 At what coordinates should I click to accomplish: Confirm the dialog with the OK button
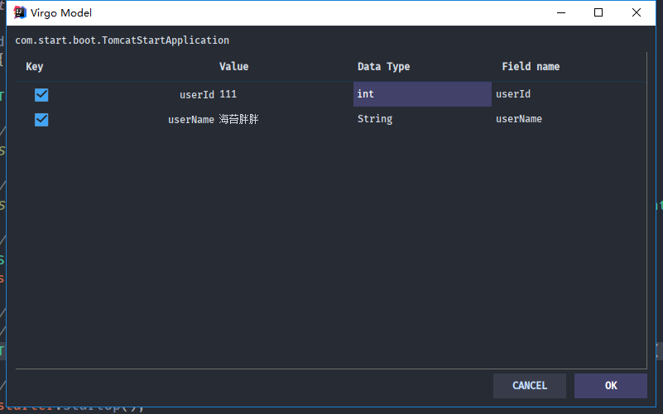click(x=611, y=386)
